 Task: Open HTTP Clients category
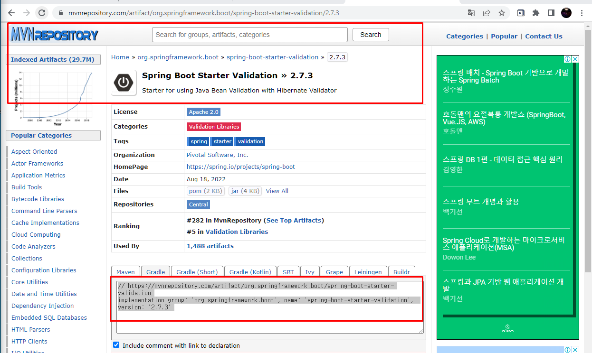29,341
